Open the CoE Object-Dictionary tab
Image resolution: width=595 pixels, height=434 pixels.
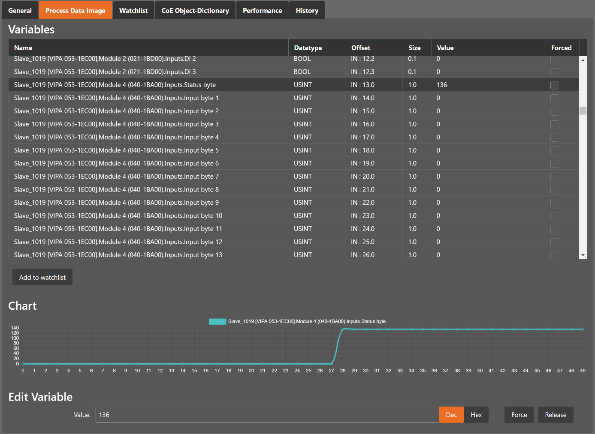pyautogui.click(x=195, y=10)
